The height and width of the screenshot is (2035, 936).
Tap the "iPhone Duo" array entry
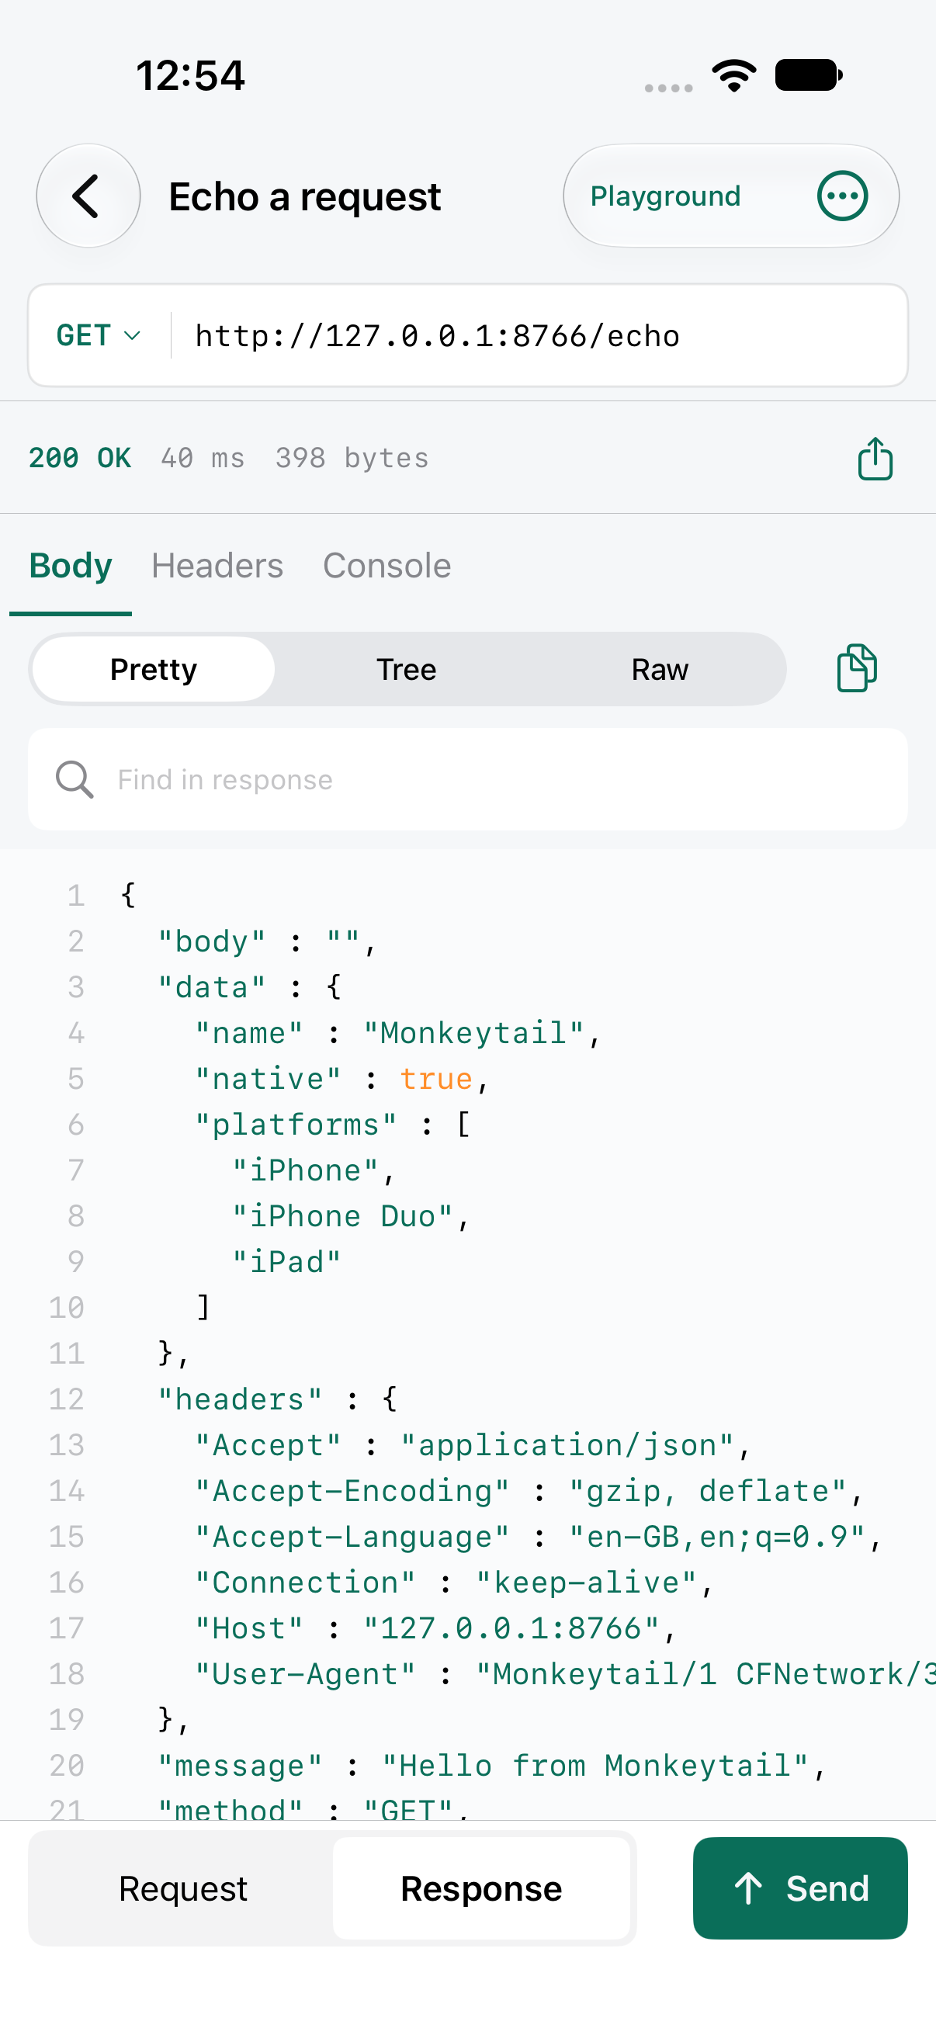pos(351,1217)
